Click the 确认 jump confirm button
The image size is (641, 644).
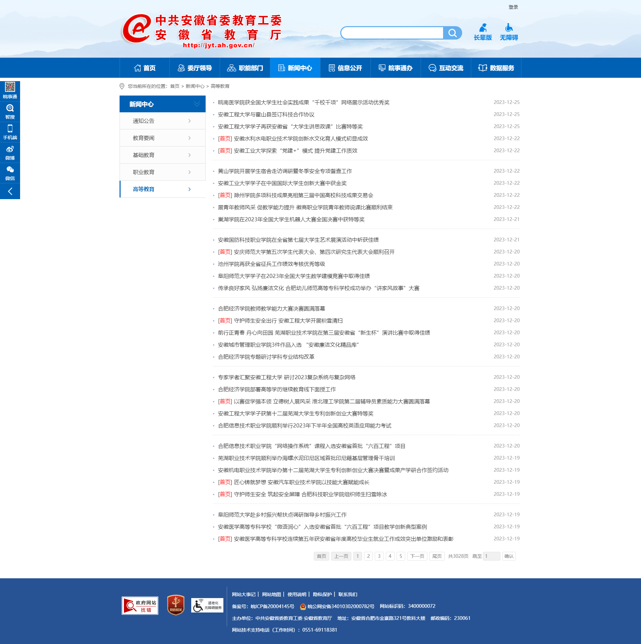click(x=509, y=556)
